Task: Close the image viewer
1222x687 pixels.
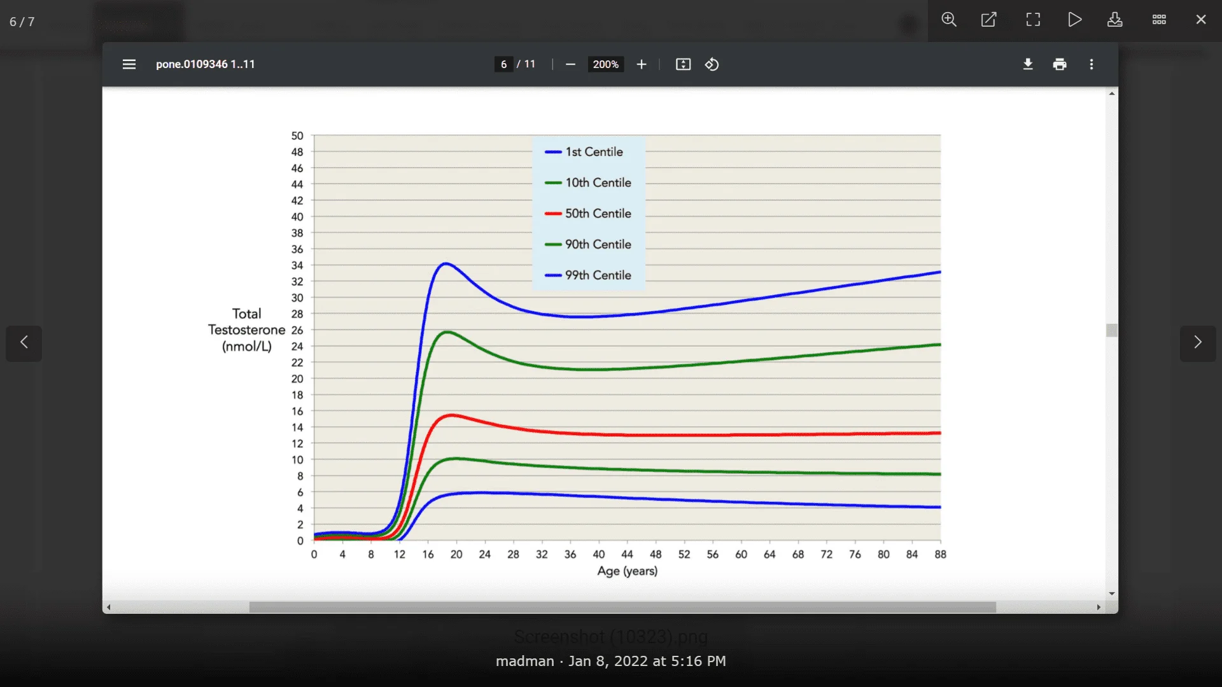Action: 1201,20
